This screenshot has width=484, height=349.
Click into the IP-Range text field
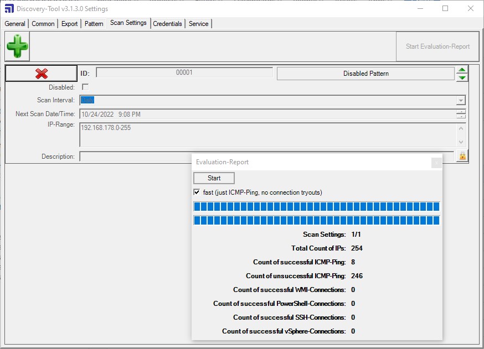[x=268, y=135]
